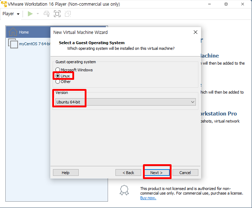Click the Unity mode toolbar icon
The image size is (252, 208).
(68, 14)
